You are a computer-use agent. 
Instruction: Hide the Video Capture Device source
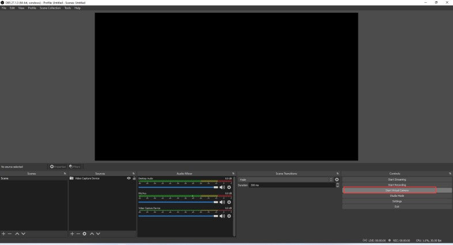129,178
